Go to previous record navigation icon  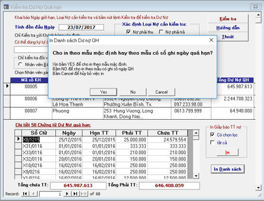point(33,194)
